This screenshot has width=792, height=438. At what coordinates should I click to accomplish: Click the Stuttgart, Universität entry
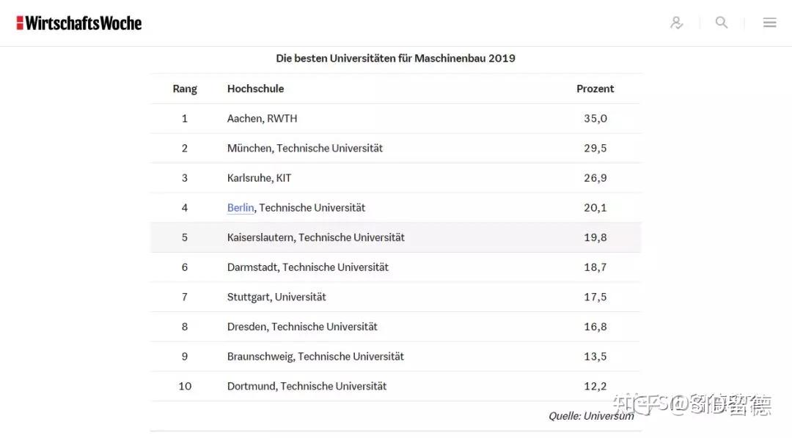[x=276, y=297]
